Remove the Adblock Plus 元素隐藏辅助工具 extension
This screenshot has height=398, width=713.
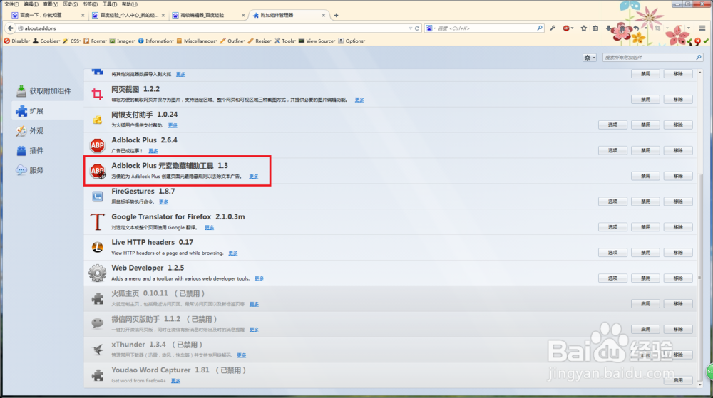tap(678, 176)
